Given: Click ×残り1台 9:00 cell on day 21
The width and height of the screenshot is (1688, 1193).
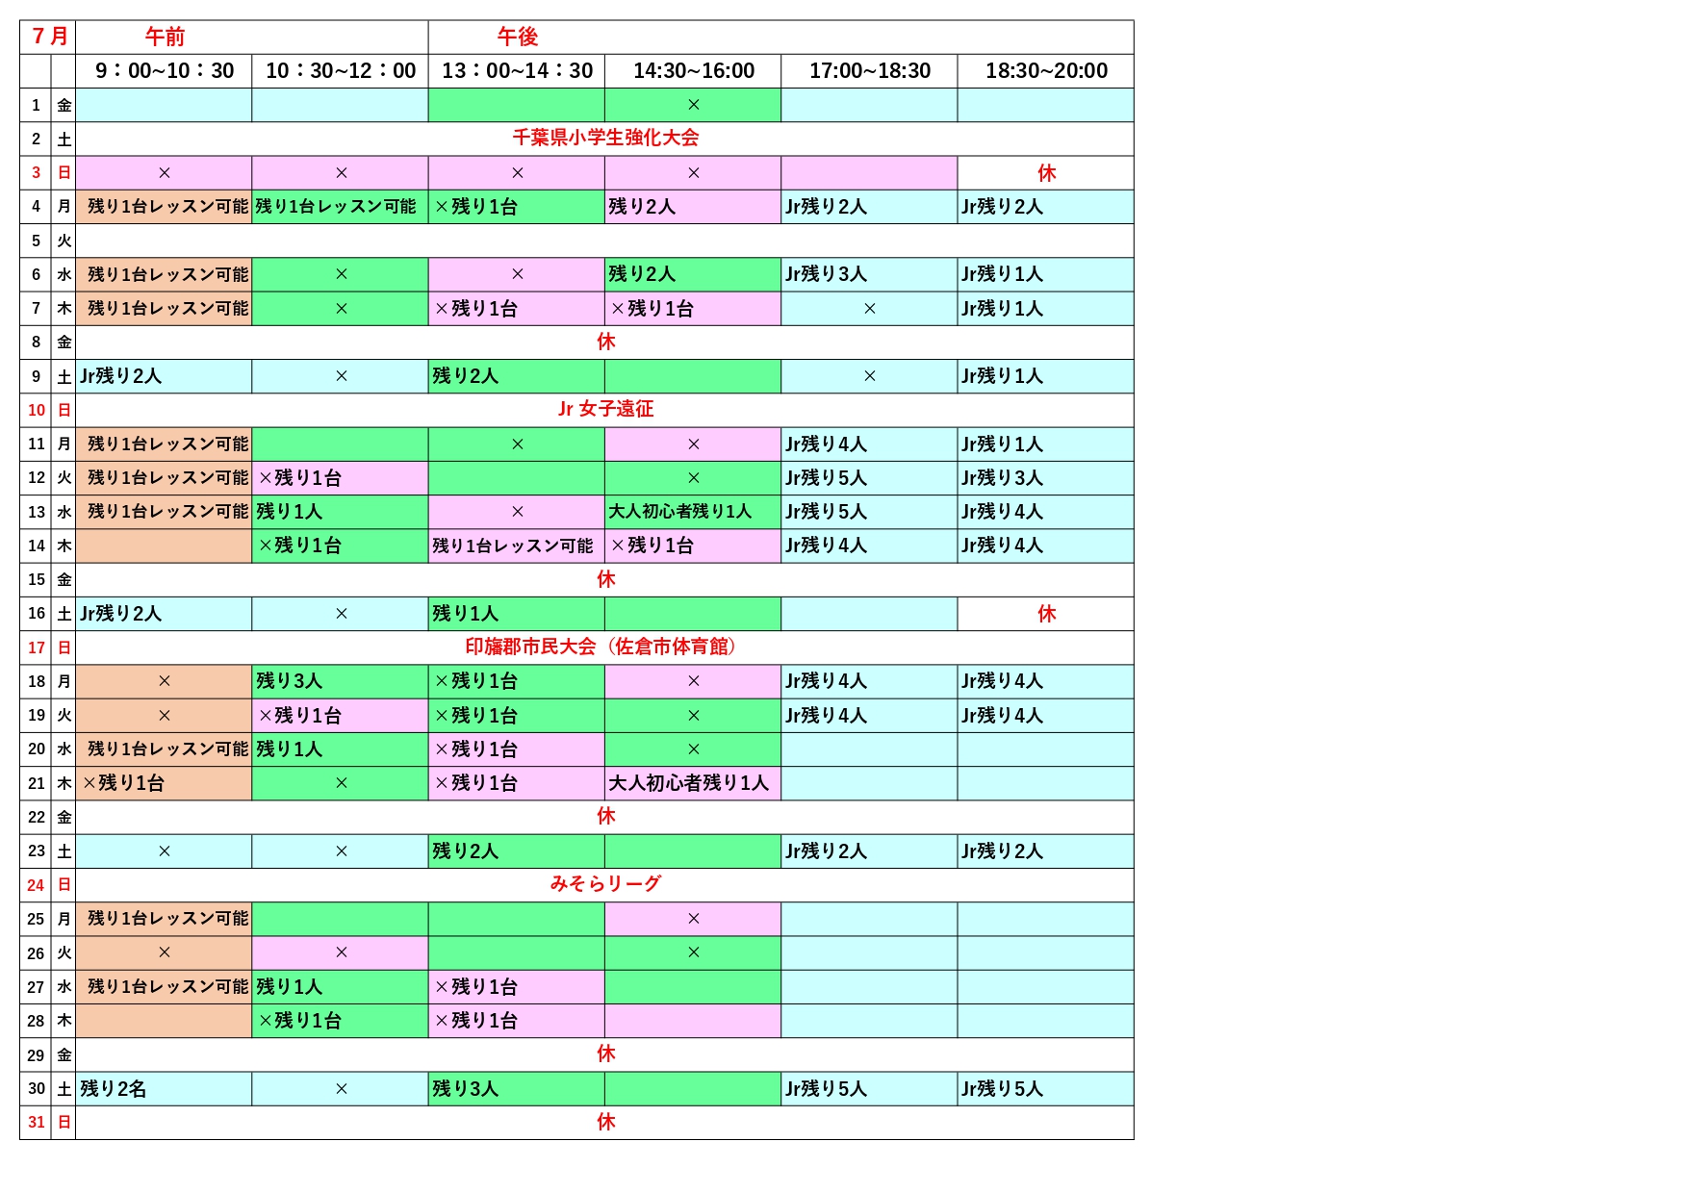Looking at the screenshot, I should point(165,783).
